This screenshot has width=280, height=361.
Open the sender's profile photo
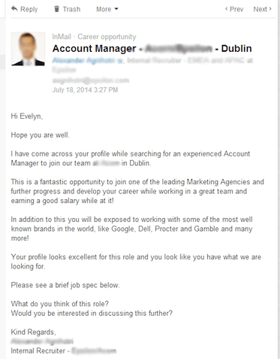pos(28,49)
